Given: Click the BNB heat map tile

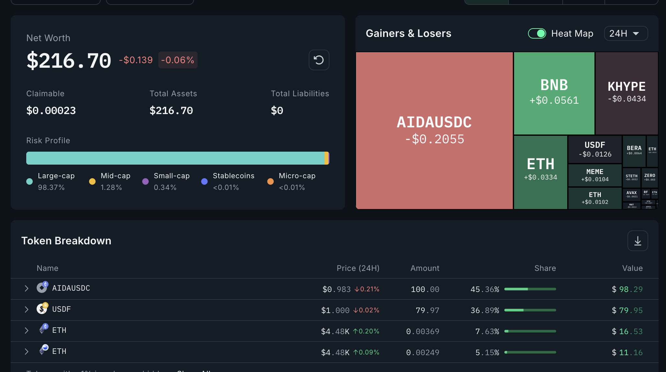Looking at the screenshot, I should pyautogui.click(x=554, y=93).
